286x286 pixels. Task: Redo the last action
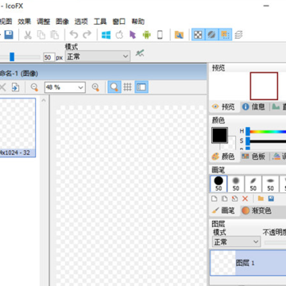click(87, 34)
